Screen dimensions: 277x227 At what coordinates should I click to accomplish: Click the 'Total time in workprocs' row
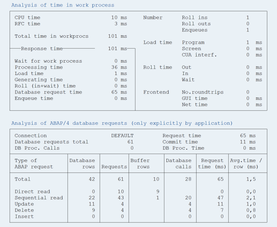click(51, 36)
